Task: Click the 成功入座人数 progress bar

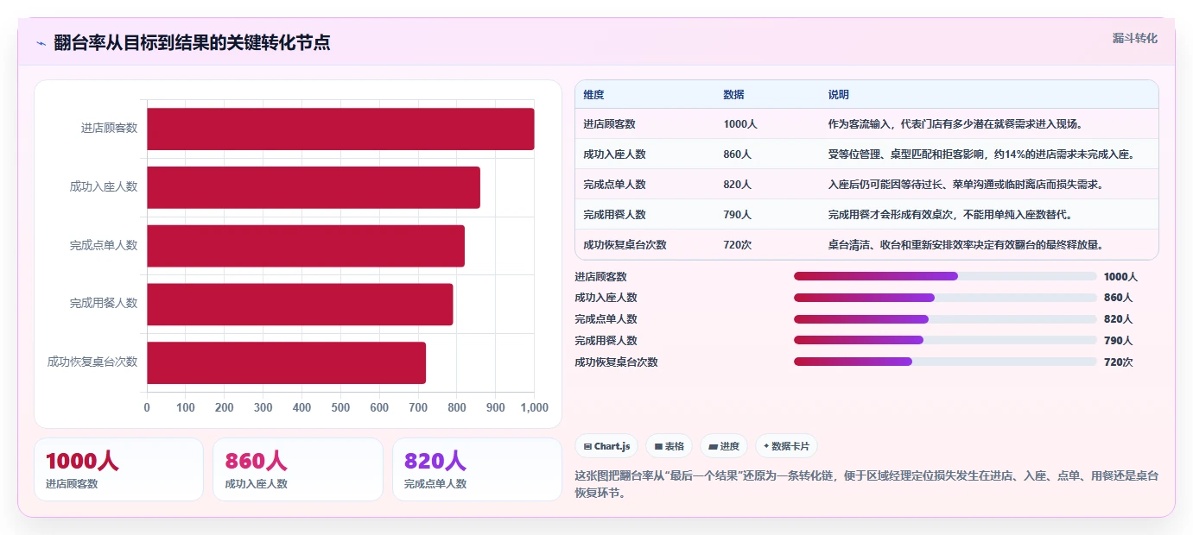Action: (945, 298)
